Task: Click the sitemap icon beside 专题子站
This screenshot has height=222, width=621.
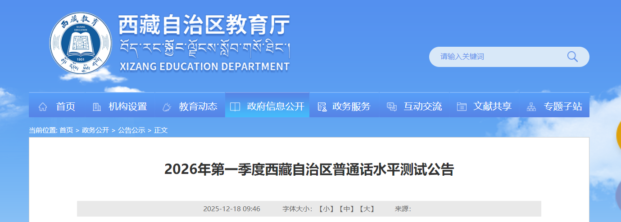Action: (x=531, y=107)
